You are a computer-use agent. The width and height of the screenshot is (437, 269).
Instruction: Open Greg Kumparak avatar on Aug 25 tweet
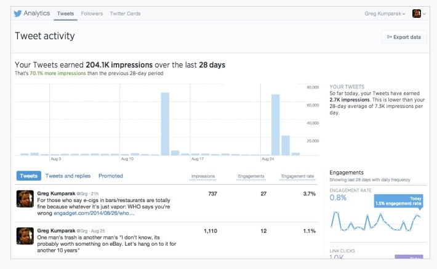point(25,236)
